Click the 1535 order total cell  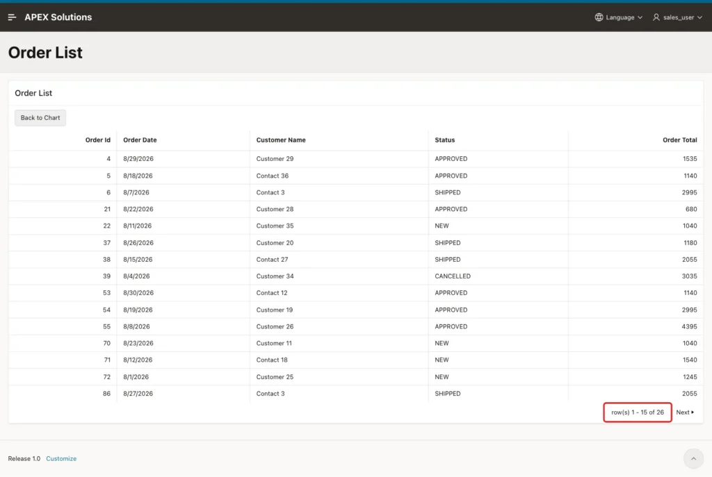click(690, 159)
